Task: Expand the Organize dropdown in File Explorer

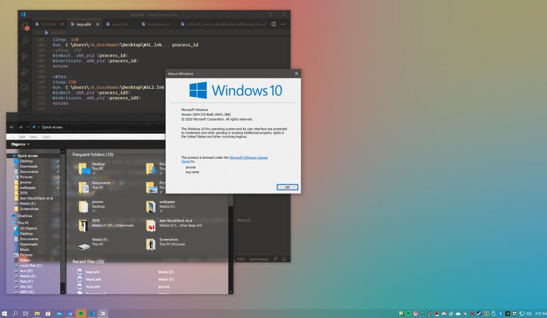Action: tap(20, 144)
